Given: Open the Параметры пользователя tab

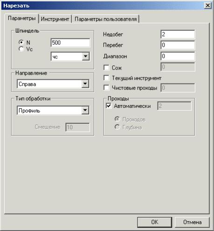Looking at the screenshot, I should (x=106, y=19).
